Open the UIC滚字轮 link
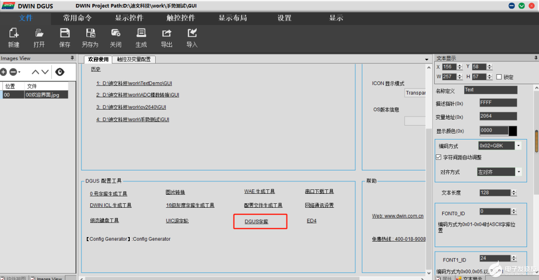539x280 pixels. click(177, 221)
